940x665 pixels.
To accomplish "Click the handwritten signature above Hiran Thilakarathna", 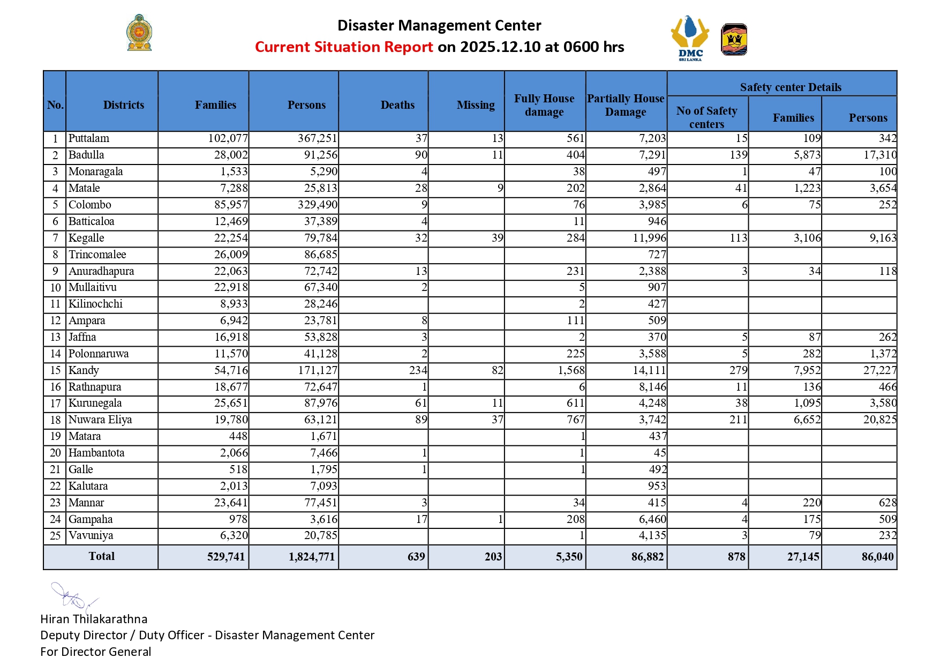I will point(73,596).
